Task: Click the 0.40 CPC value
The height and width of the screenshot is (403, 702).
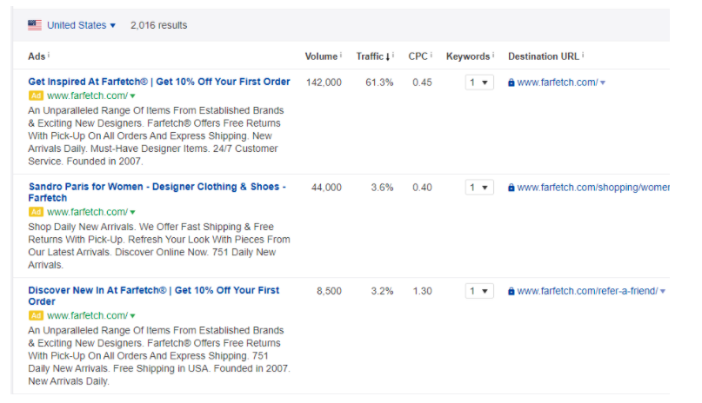Action: click(x=422, y=188)
